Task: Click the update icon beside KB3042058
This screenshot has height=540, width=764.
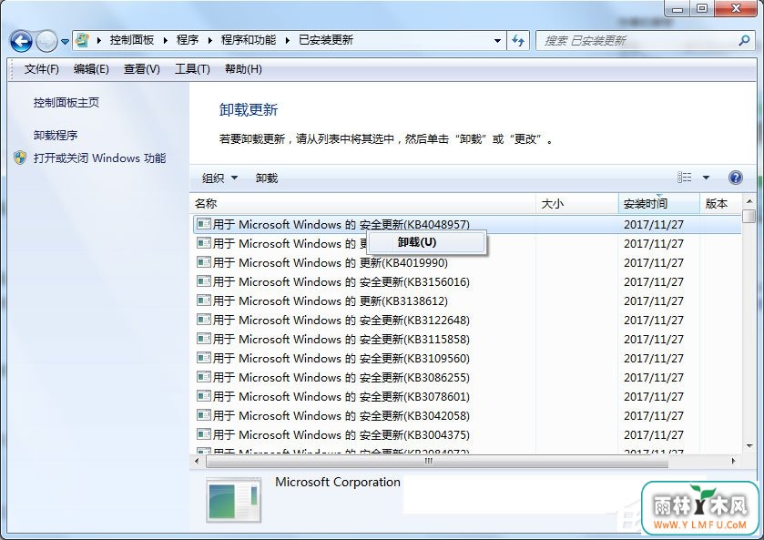Action: tap(204, 415)
